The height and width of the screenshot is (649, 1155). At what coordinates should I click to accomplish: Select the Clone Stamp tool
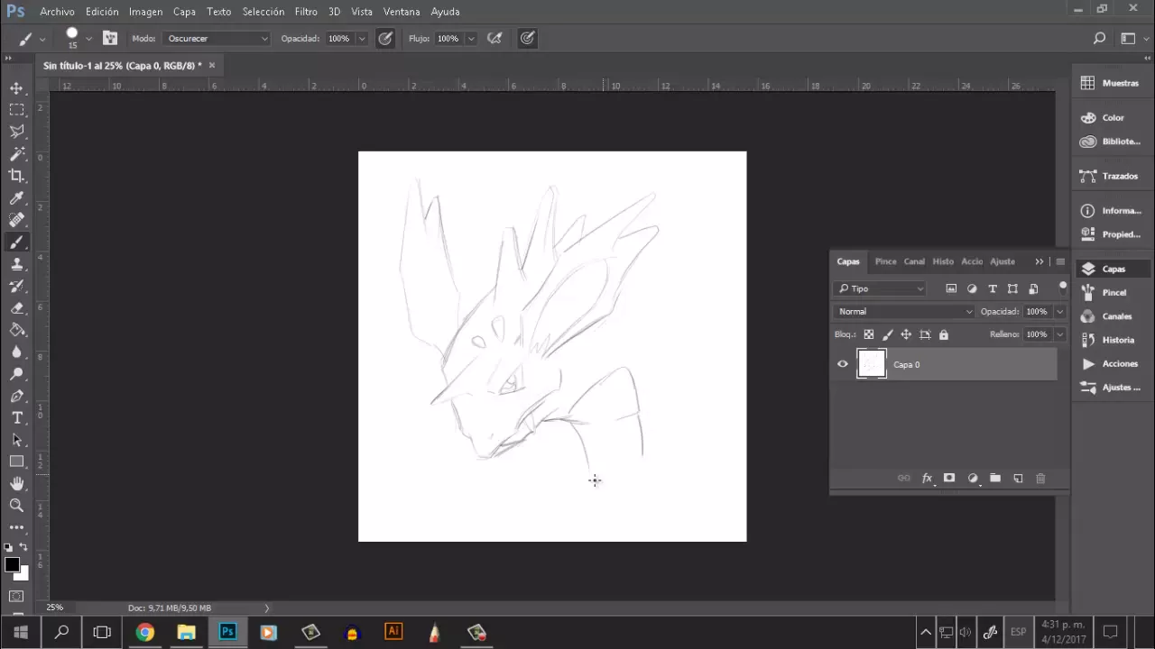click(x=16, y=264)
